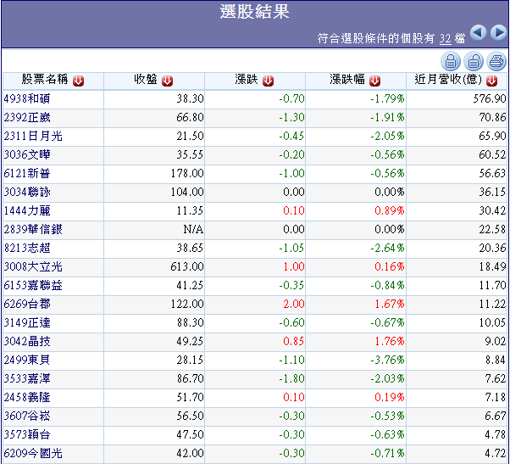
Task: Click the 股票名稱 column header text
Action: coord(45,79)
